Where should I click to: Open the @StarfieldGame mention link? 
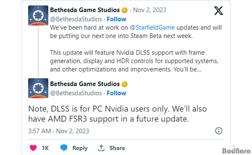coord(152,28)
